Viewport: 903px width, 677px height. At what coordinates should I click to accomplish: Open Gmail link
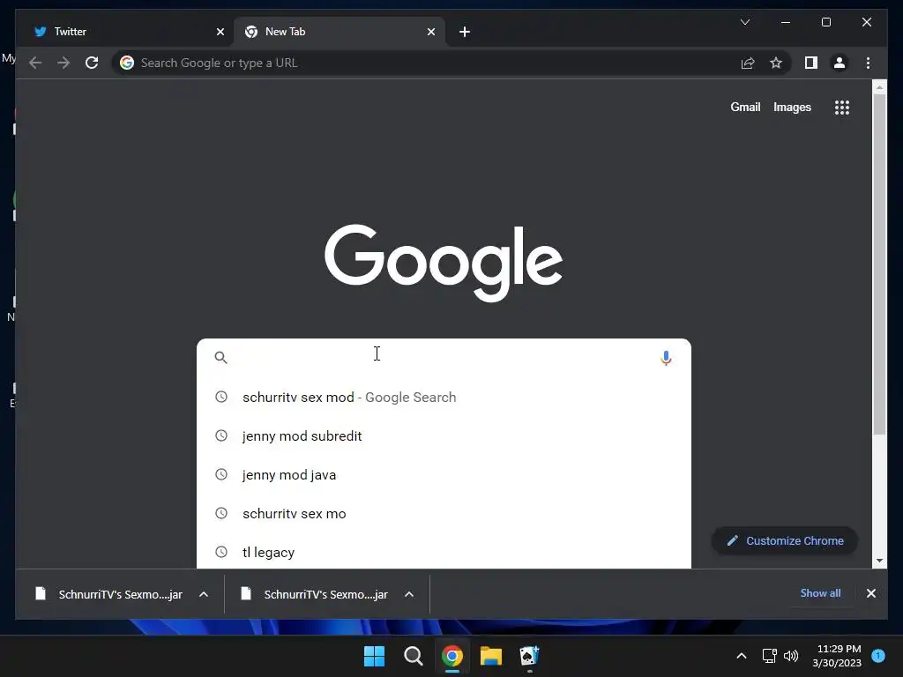(745, 107)
